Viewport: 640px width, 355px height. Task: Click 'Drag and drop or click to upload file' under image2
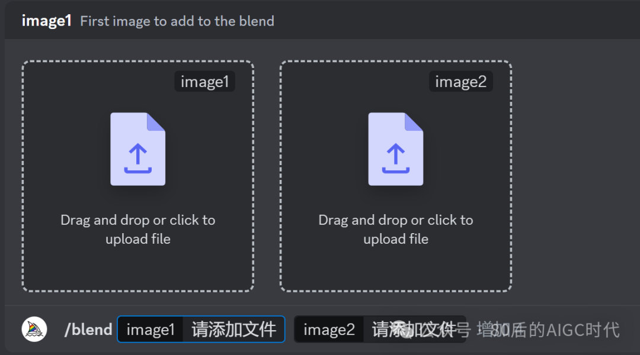click(396, 230)
